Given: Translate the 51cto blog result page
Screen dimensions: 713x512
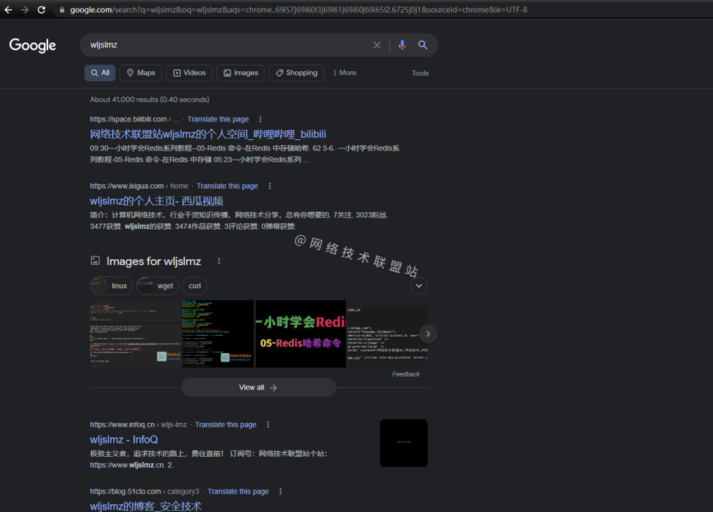Looking at the screenshot, I should 238,491.
